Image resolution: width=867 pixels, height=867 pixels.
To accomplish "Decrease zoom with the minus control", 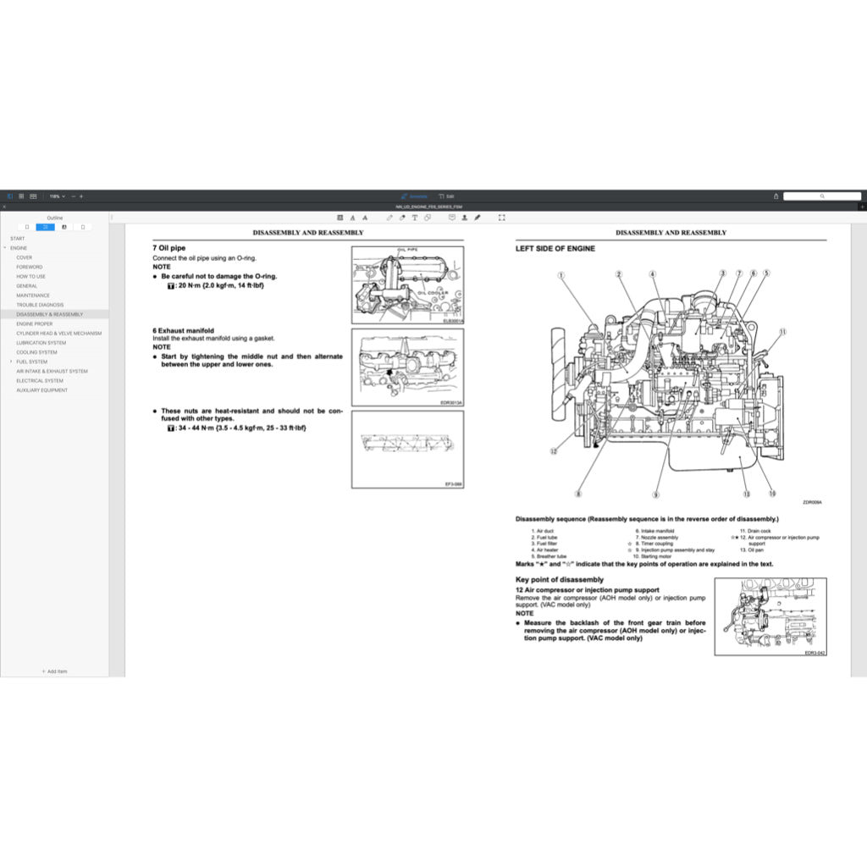I will pos(74,196).
